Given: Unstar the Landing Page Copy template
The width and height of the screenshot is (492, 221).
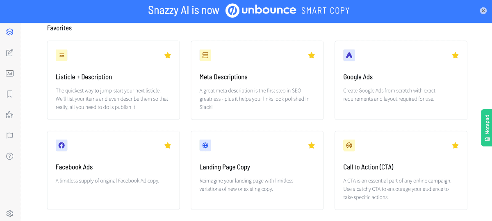Looking at the screenshot, I should click(312, 145).
